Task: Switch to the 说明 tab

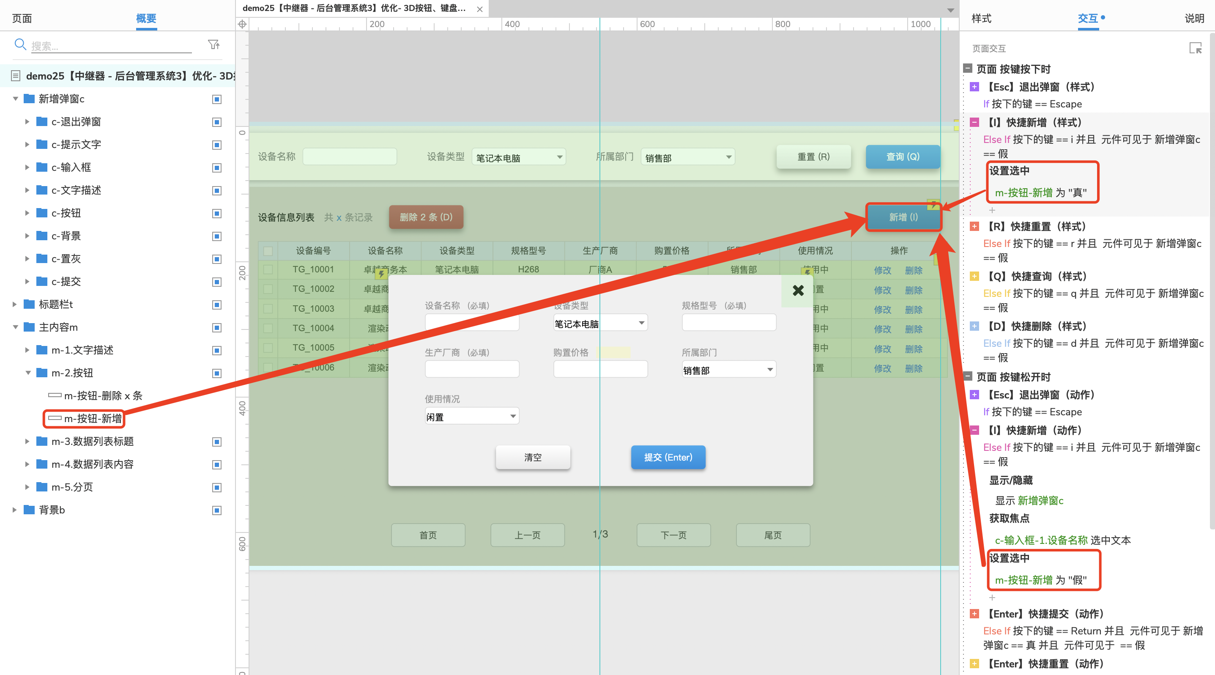Action: point(1195,18)
